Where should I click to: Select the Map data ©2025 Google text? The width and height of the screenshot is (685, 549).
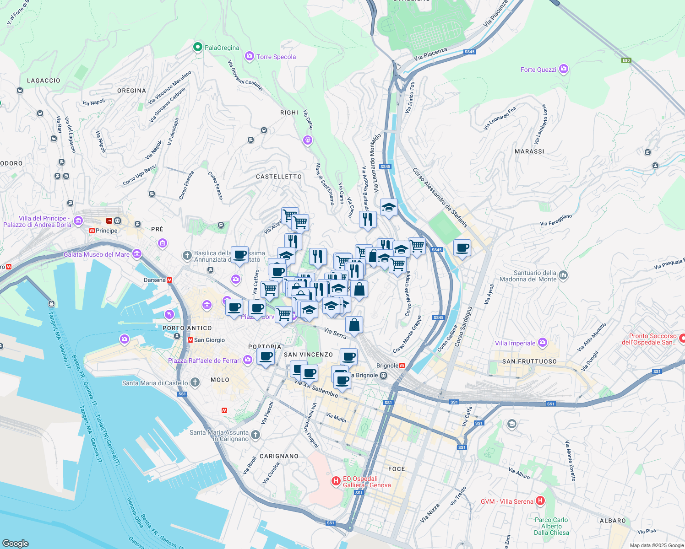pyautogui.click(x=657, y=545)
